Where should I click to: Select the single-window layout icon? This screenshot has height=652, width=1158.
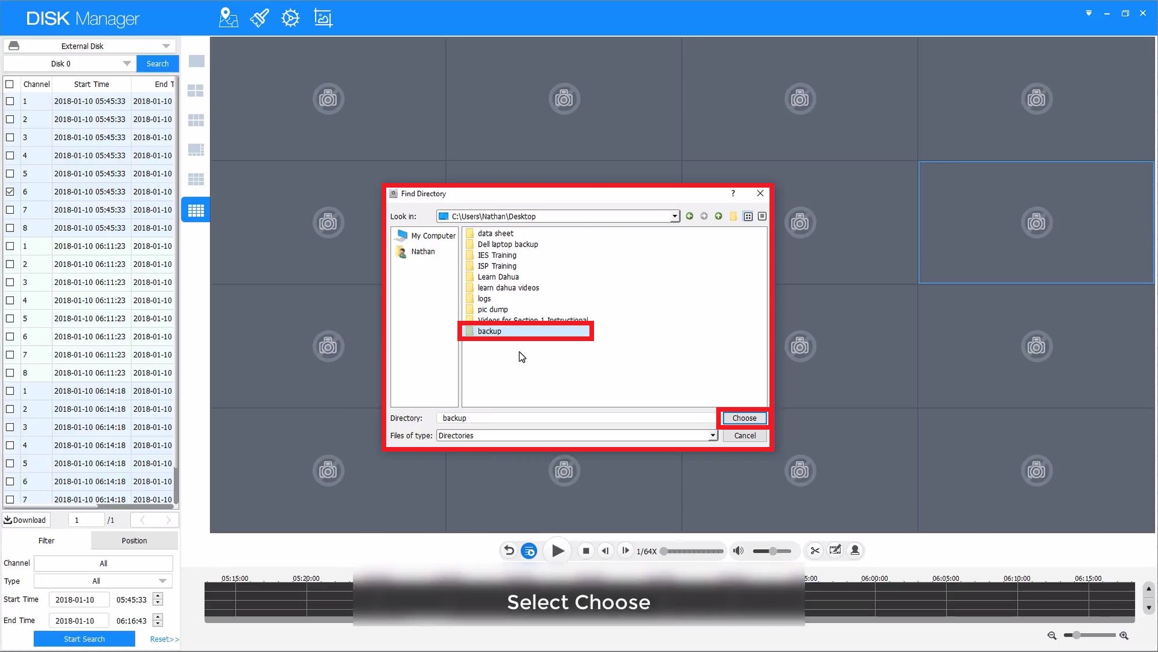(x=196, y=61)
